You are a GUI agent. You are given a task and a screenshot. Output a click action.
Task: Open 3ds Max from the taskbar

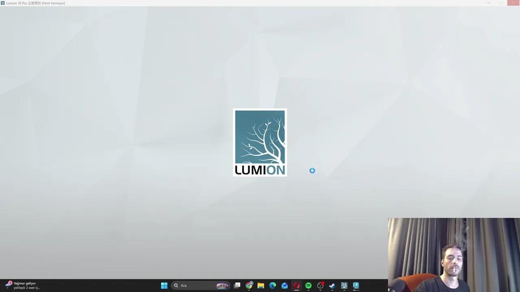coord(356,286)
